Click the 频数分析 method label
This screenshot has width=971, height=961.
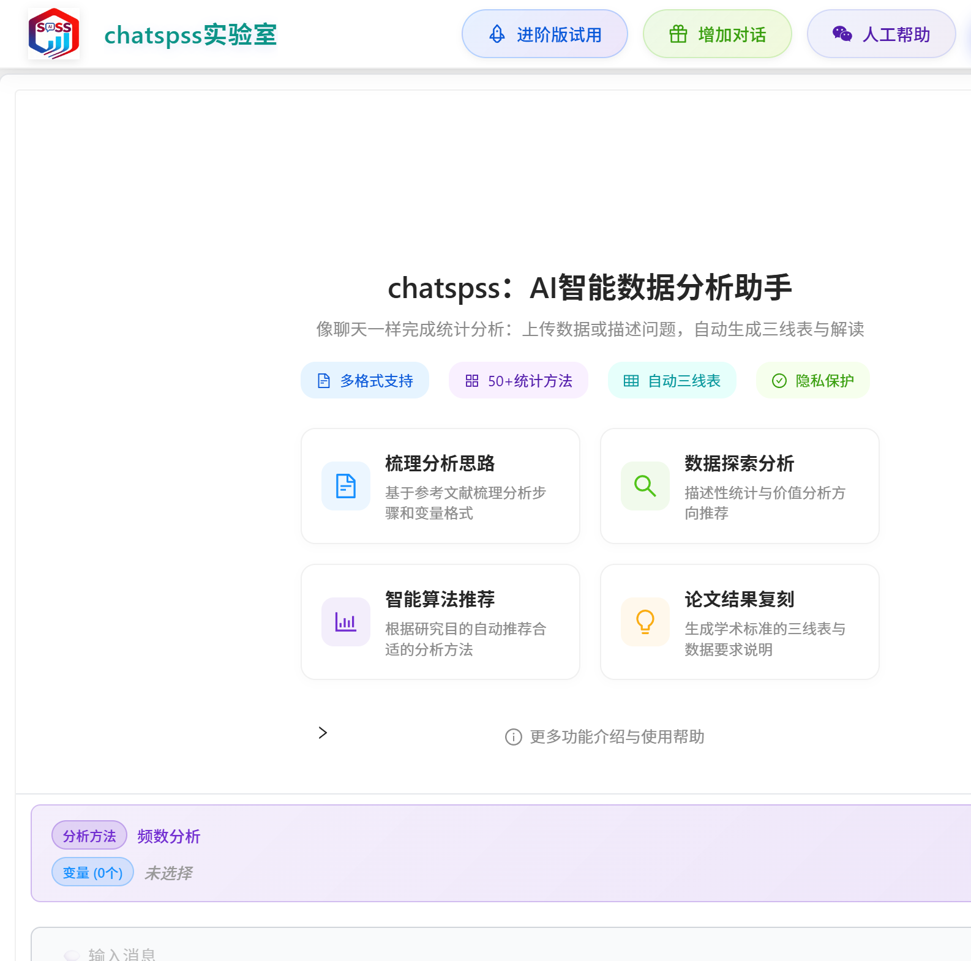click(x=169, y=836)
